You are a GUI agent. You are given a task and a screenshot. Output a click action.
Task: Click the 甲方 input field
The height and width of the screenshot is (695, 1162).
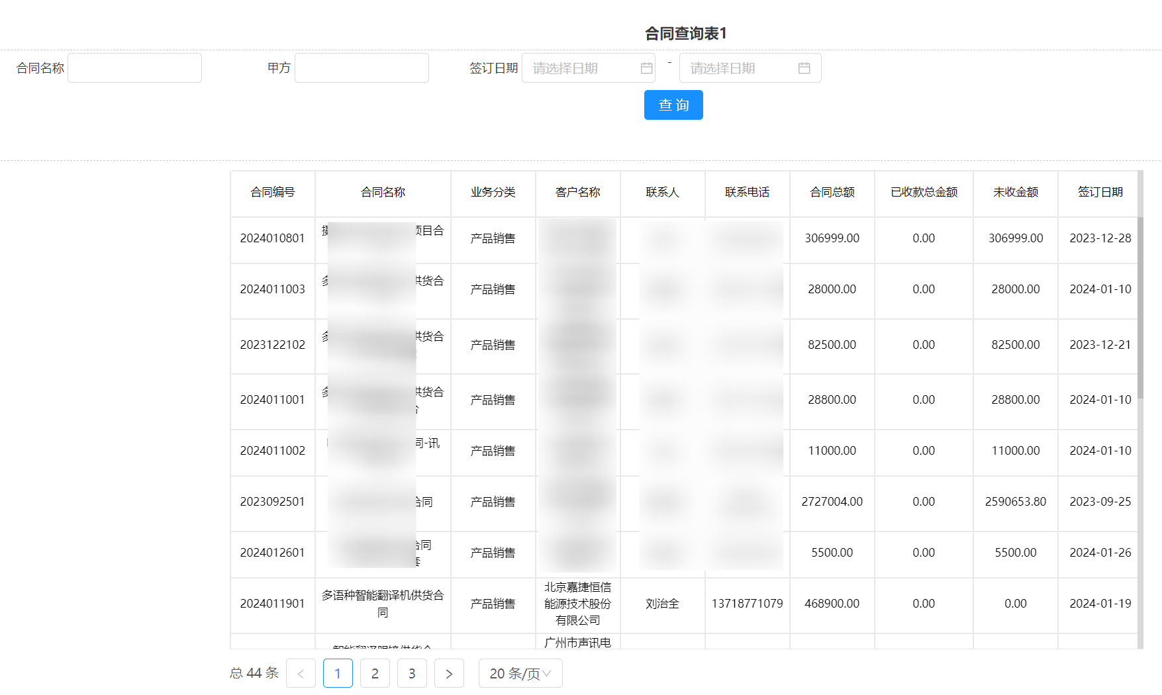point(362,68)
